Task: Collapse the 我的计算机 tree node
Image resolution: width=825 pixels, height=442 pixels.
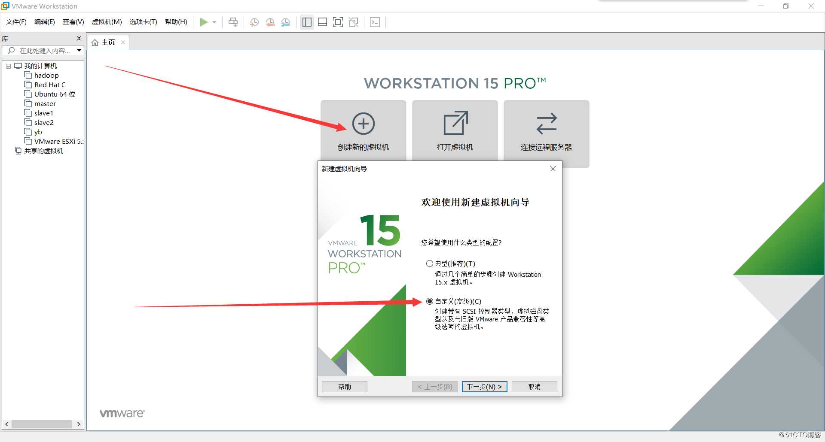Action: pos(8,66)
